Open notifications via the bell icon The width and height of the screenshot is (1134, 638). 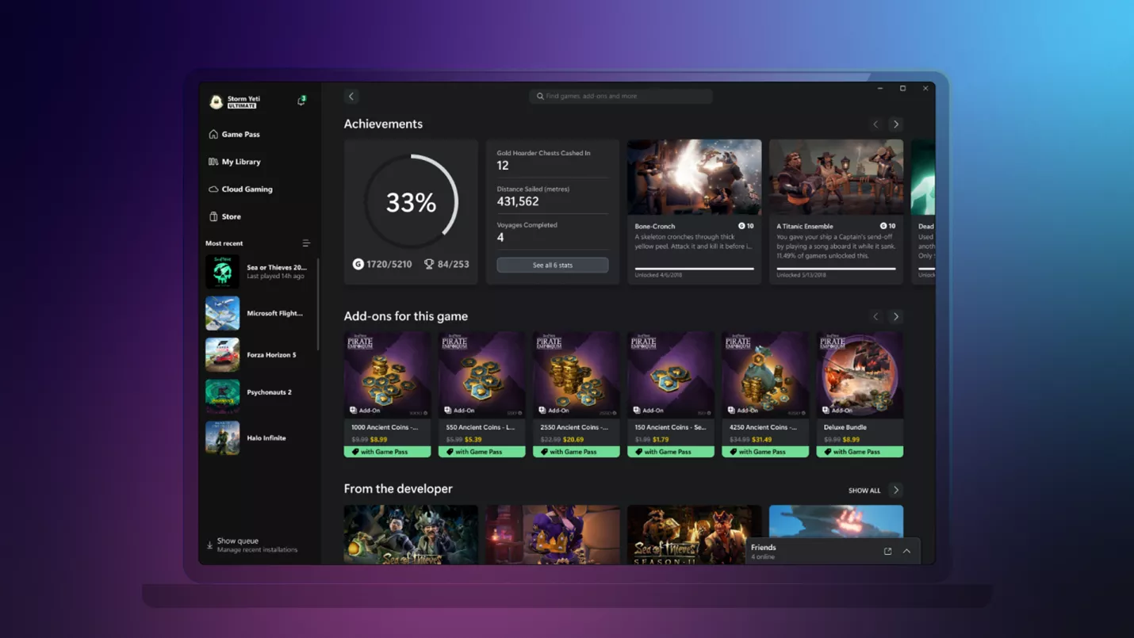pyautogui.click(x=300, y=101)
